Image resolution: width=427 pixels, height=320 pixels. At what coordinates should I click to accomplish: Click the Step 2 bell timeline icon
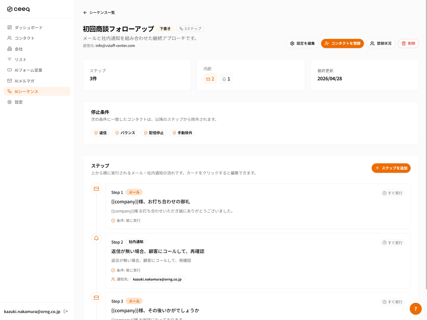point(96,238)
